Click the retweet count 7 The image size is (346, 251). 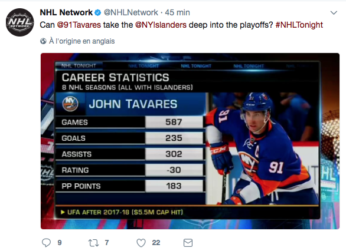107,243
